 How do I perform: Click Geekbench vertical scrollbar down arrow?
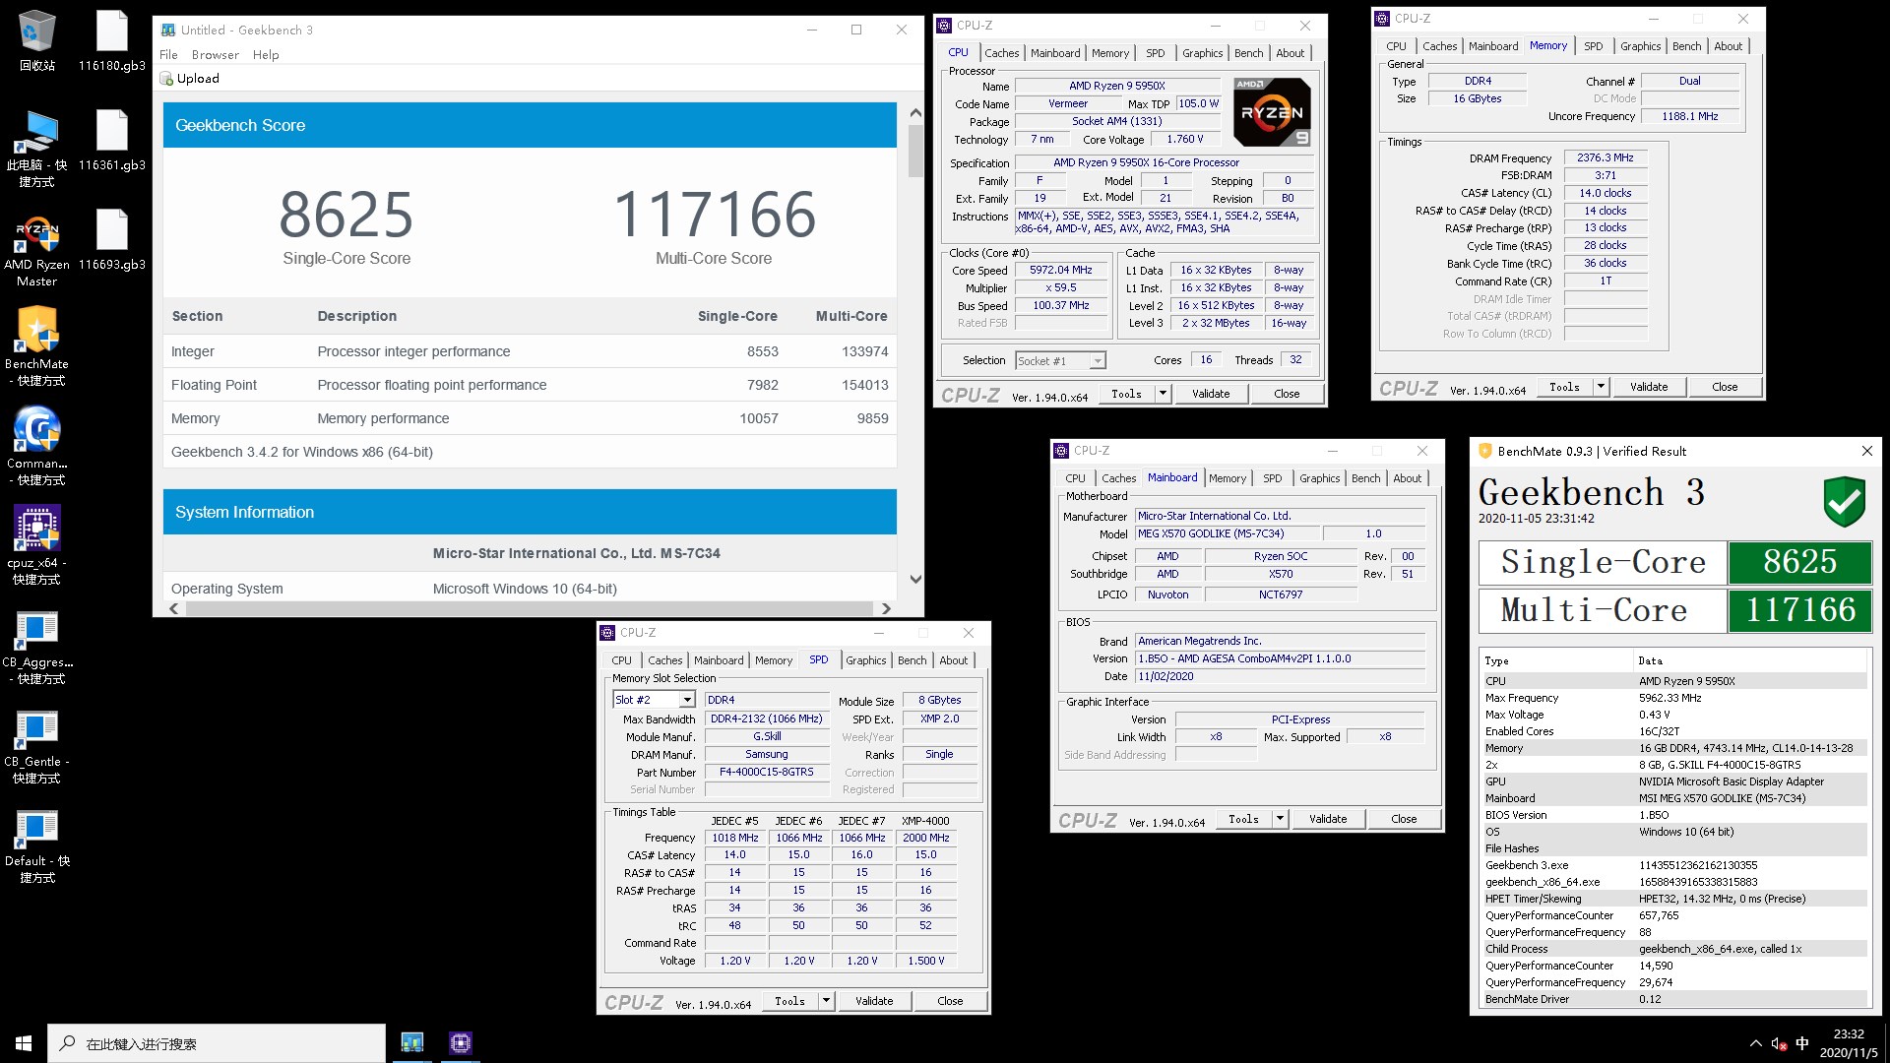click(x=915, y=579)
